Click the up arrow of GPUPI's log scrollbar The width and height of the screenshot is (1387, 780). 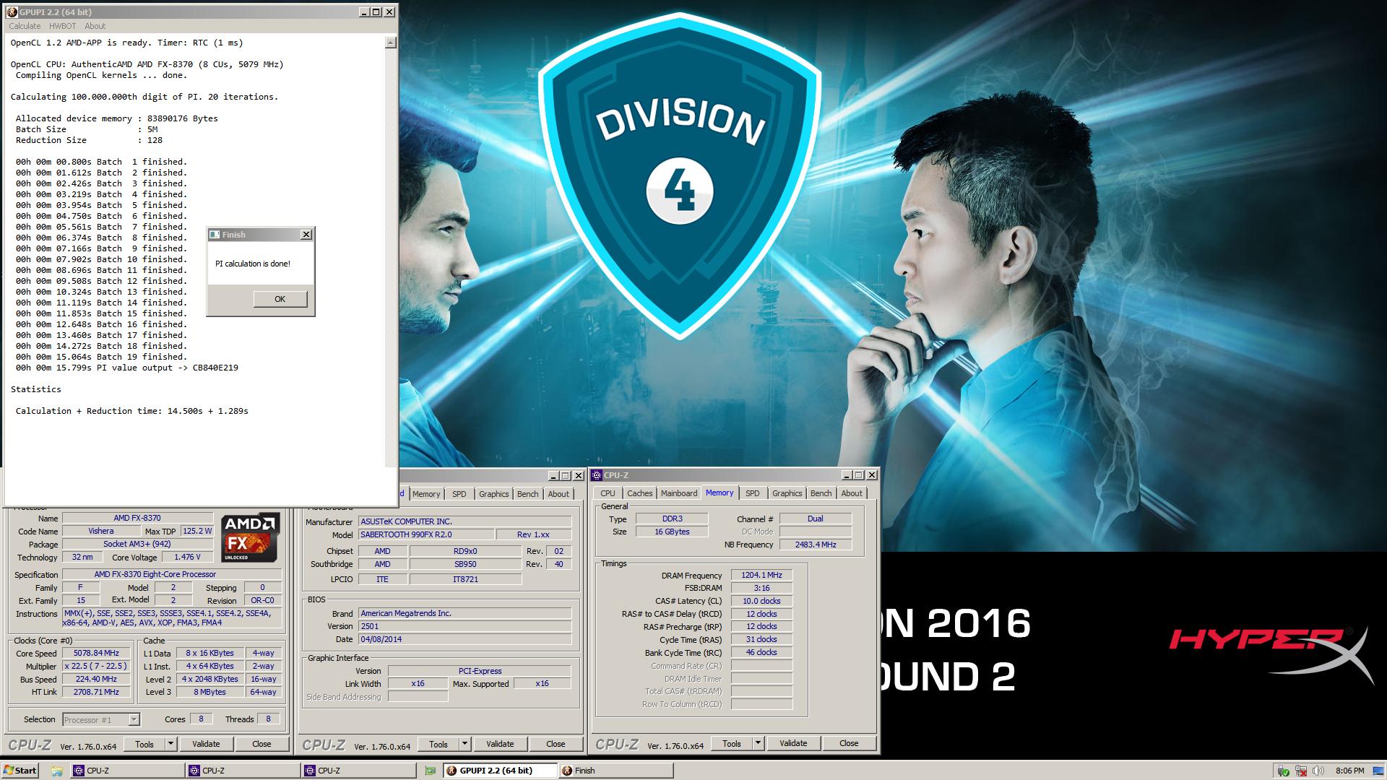pos(391,43)
